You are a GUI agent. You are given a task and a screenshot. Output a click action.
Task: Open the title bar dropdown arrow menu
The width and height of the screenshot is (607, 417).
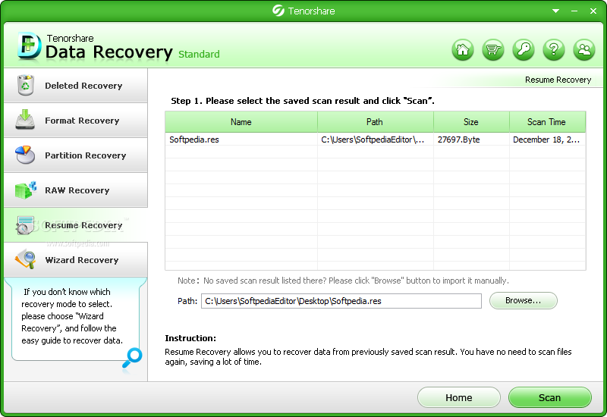(555, 11)
